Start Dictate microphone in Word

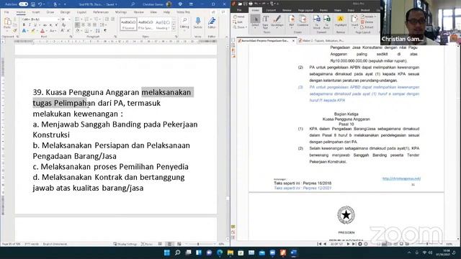(x=198, y=23)
